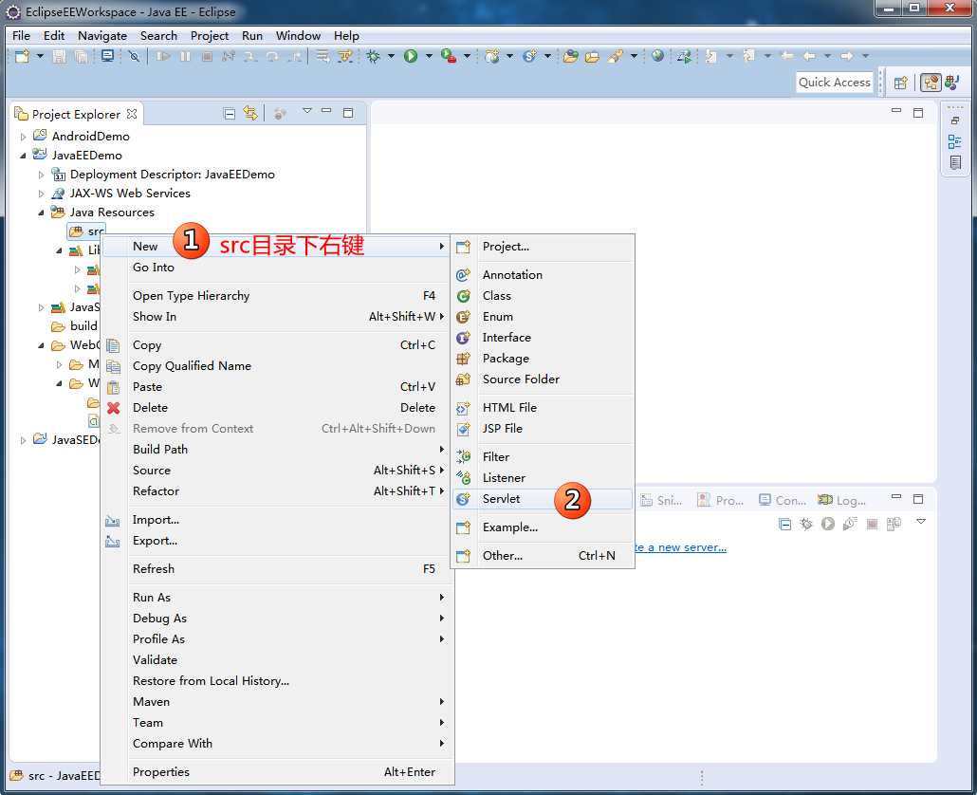The width and height of the screenshot is (977, 795).
Task: Click the green Run toolbar button
Action: (x=410, y=56)
